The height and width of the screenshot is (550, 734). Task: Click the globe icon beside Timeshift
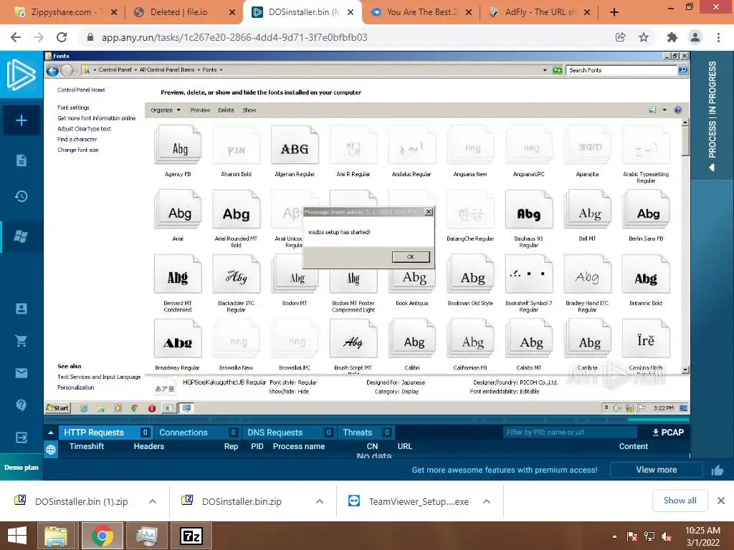click(51, 450)
